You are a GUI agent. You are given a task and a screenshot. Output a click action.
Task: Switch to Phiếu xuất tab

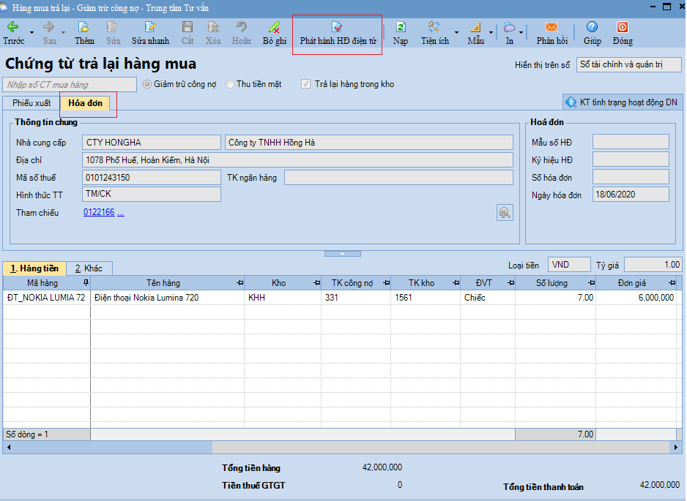pyautogui.click(x=31, y=103)
